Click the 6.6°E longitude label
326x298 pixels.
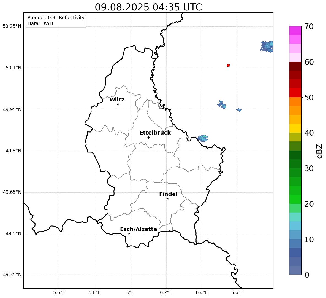[237, 292]
